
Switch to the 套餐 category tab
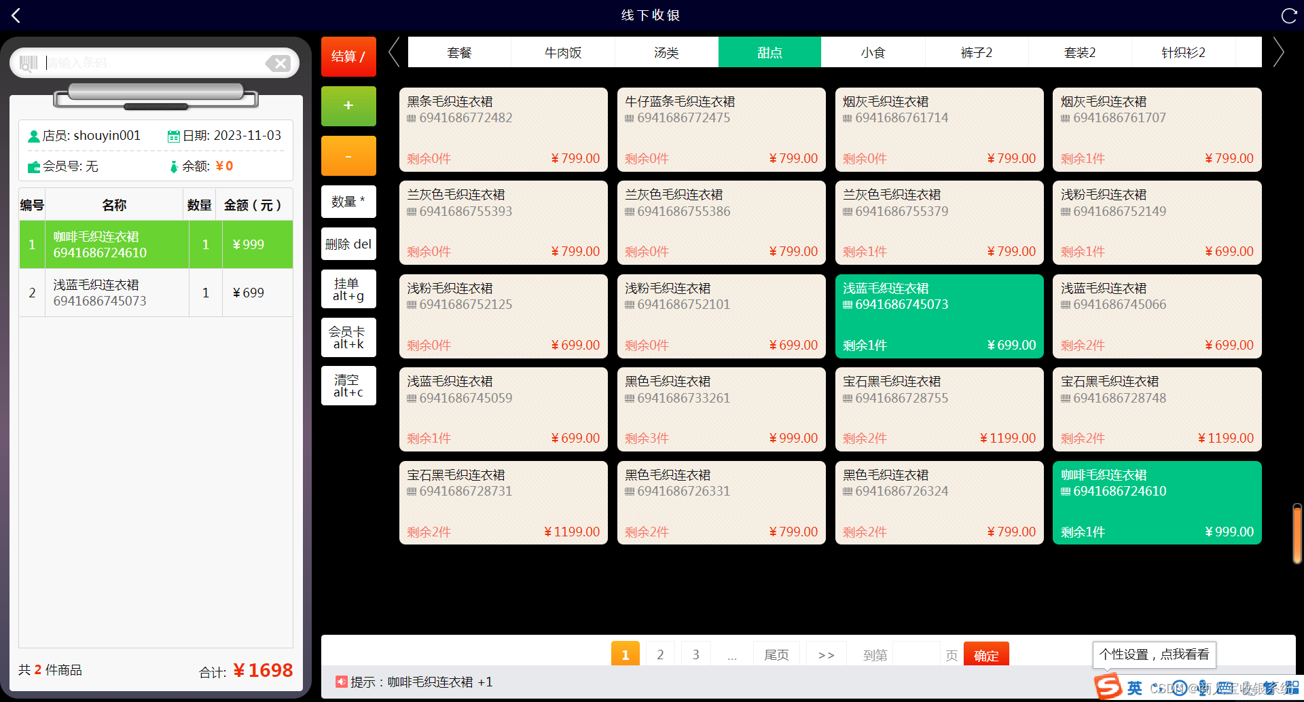(459, 52)
